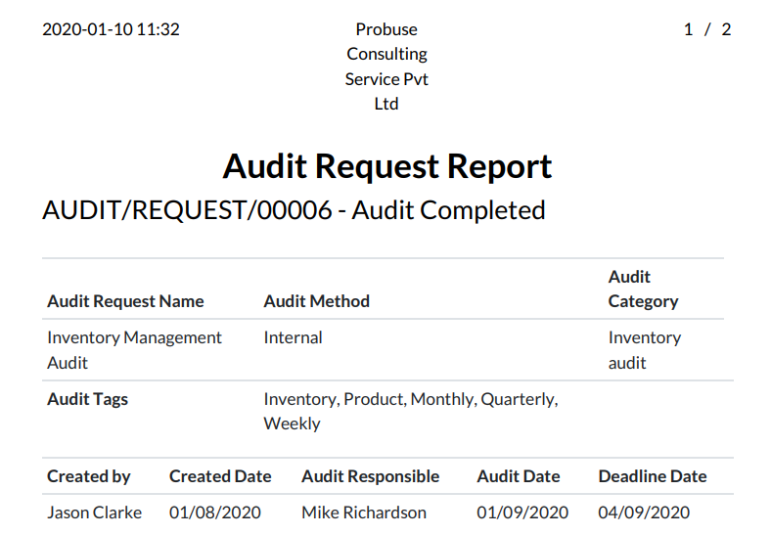Click the page number indicator 1 / 2
Viewport: 771px width, 535px height.
coord(707,29)
